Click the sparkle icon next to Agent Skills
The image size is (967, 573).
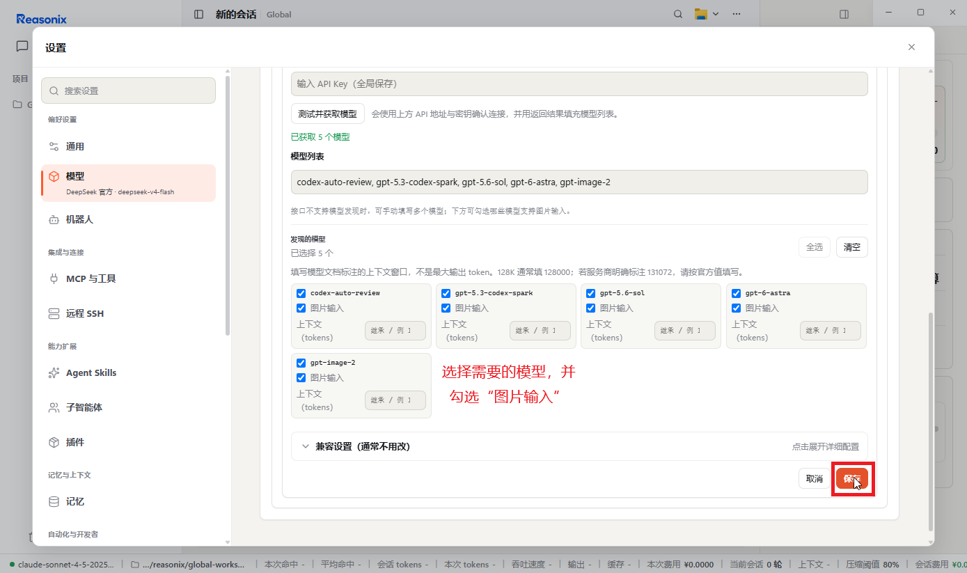point(54,372)
